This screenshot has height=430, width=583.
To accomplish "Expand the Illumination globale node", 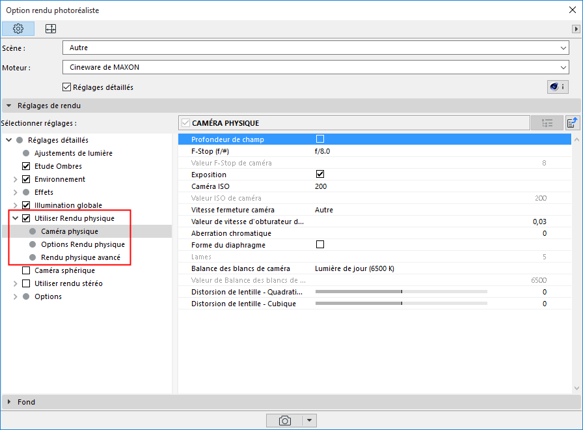I will tap(15, 205).
